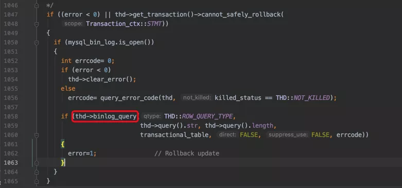Click the 'int errcode= 0;' declaration

[x=88, y=61]
